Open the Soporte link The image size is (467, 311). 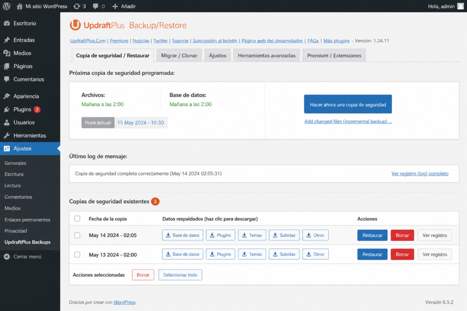180,41
